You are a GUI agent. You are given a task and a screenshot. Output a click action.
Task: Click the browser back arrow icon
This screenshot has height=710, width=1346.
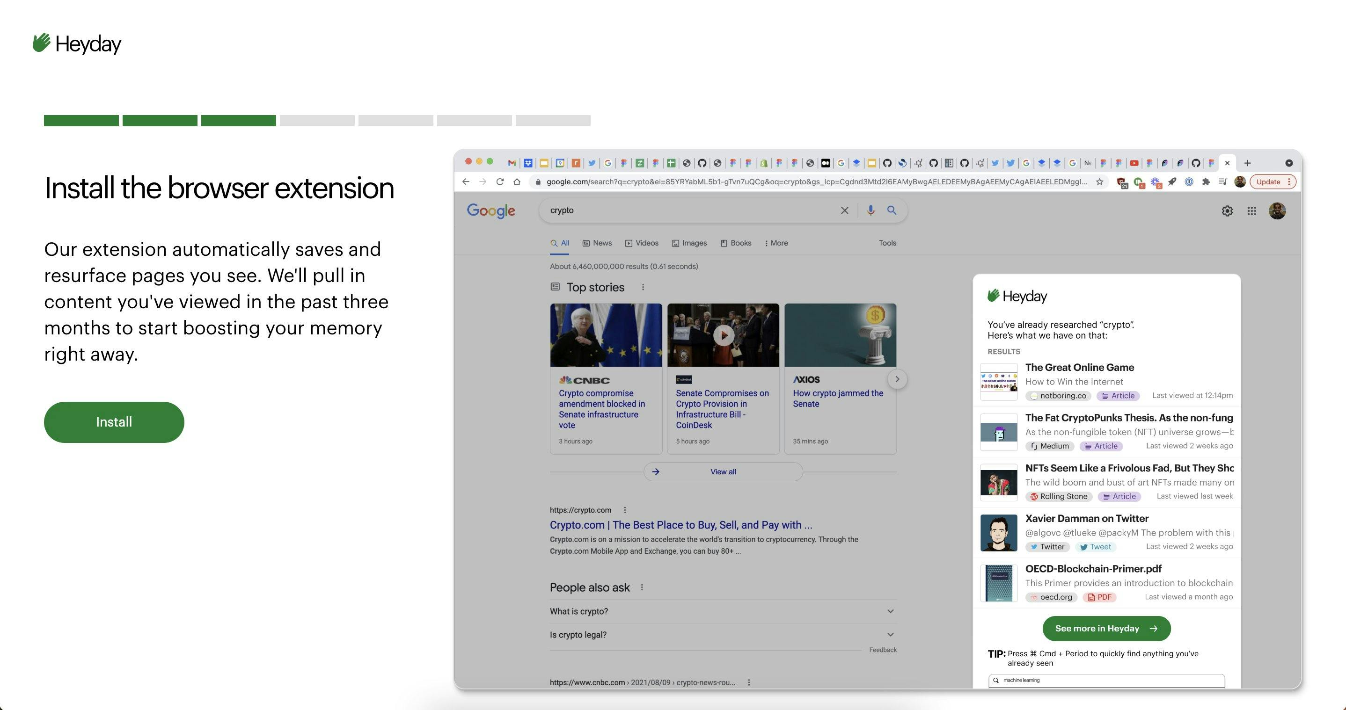click(466, 181)
